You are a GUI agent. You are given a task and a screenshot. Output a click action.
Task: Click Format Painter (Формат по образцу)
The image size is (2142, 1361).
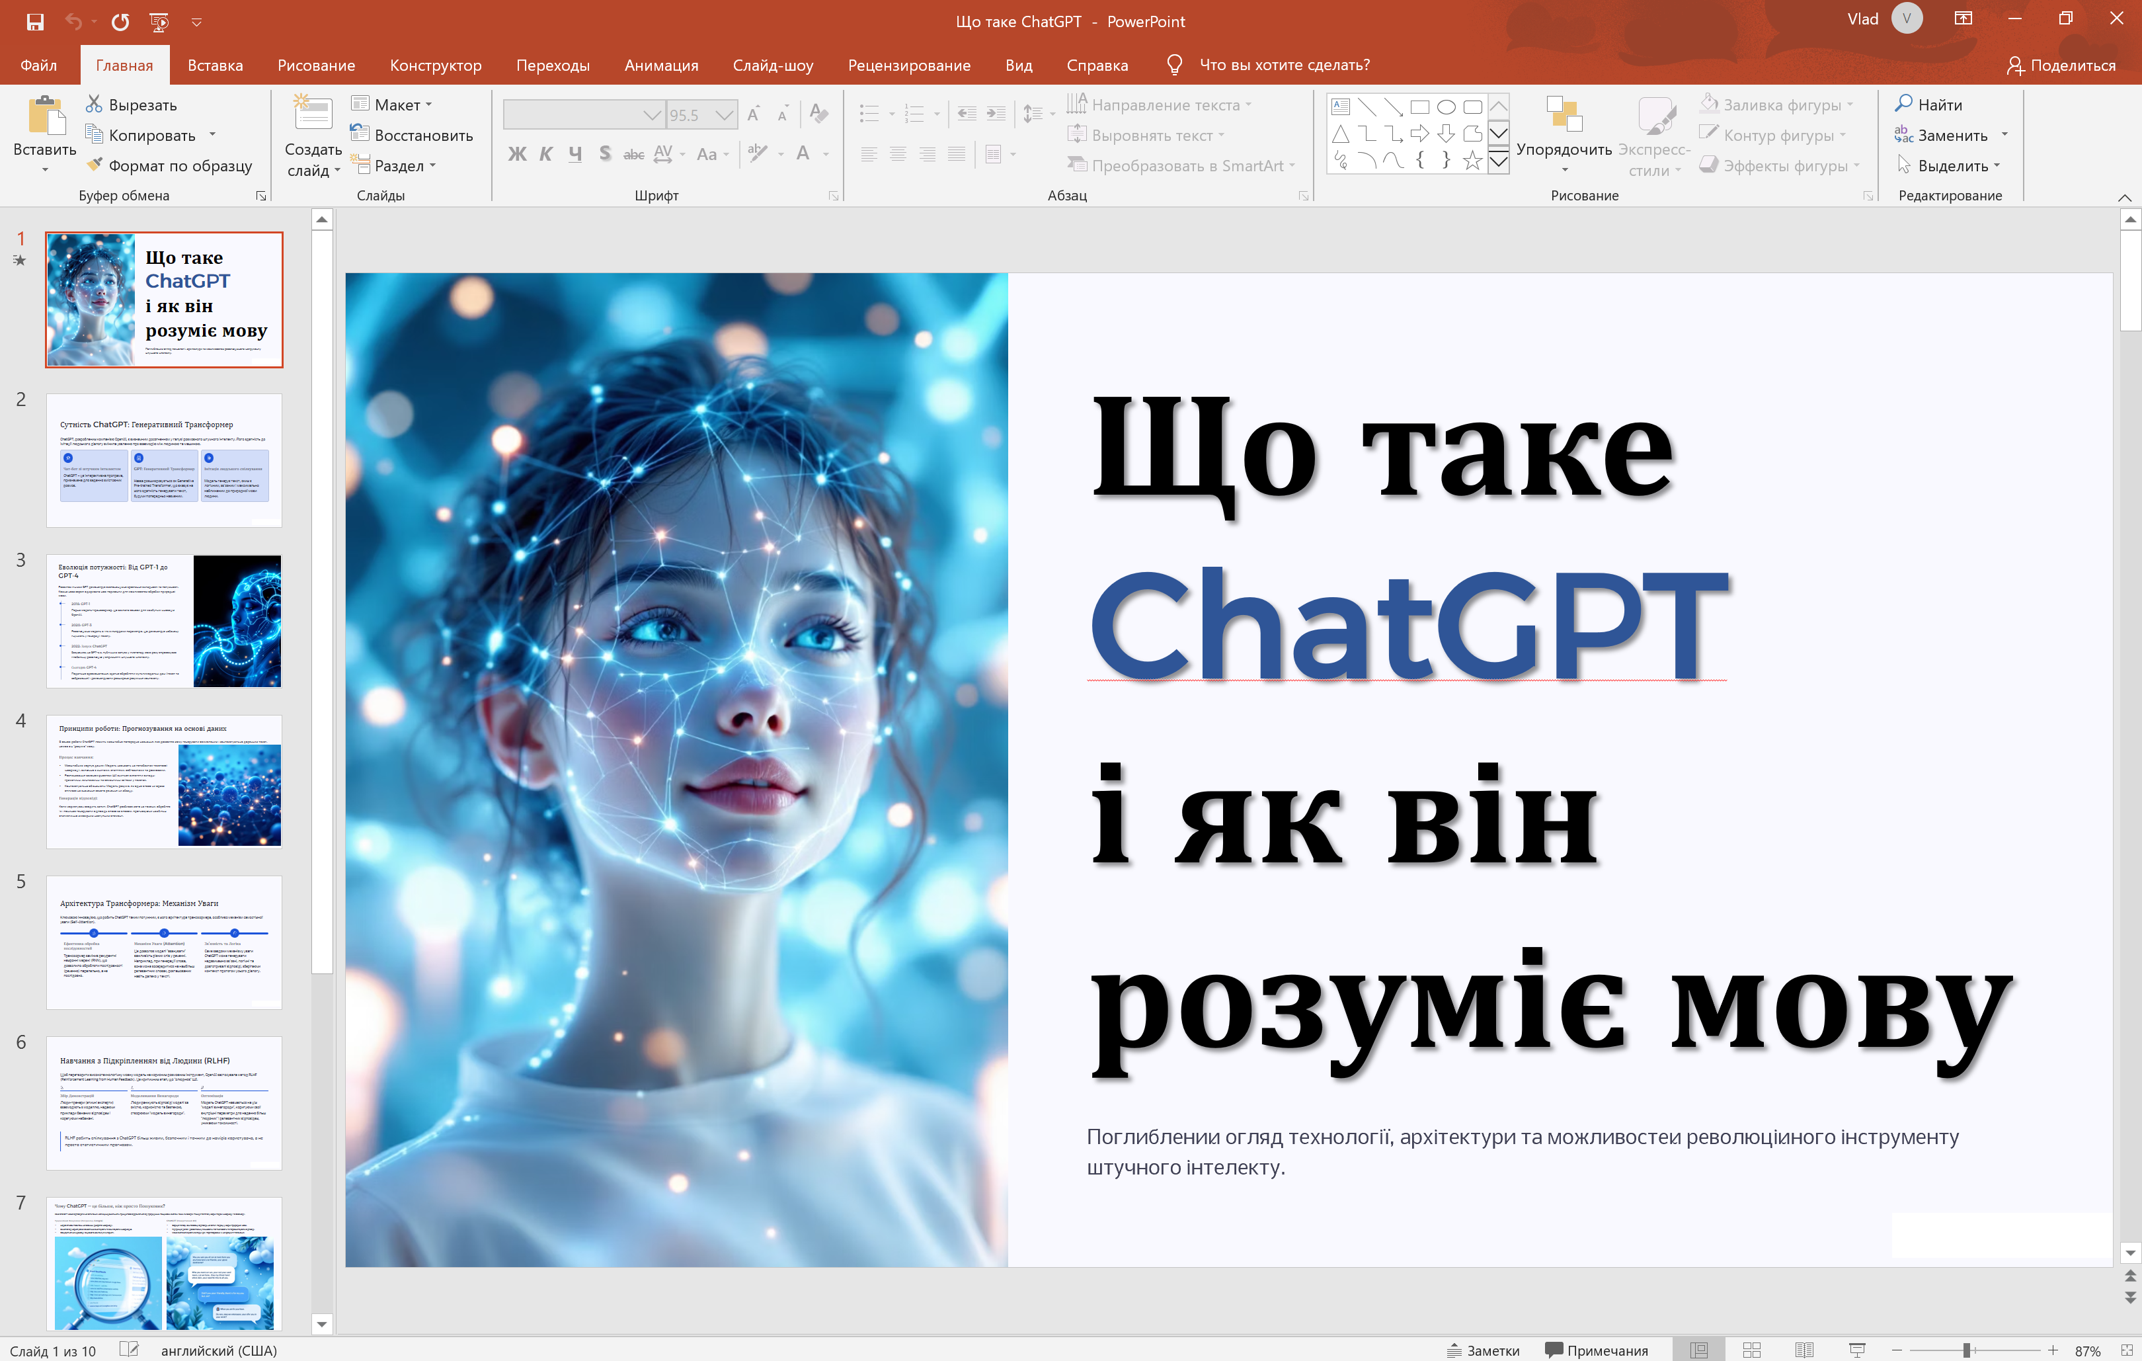pyautogui.click(x=171, y=165)
